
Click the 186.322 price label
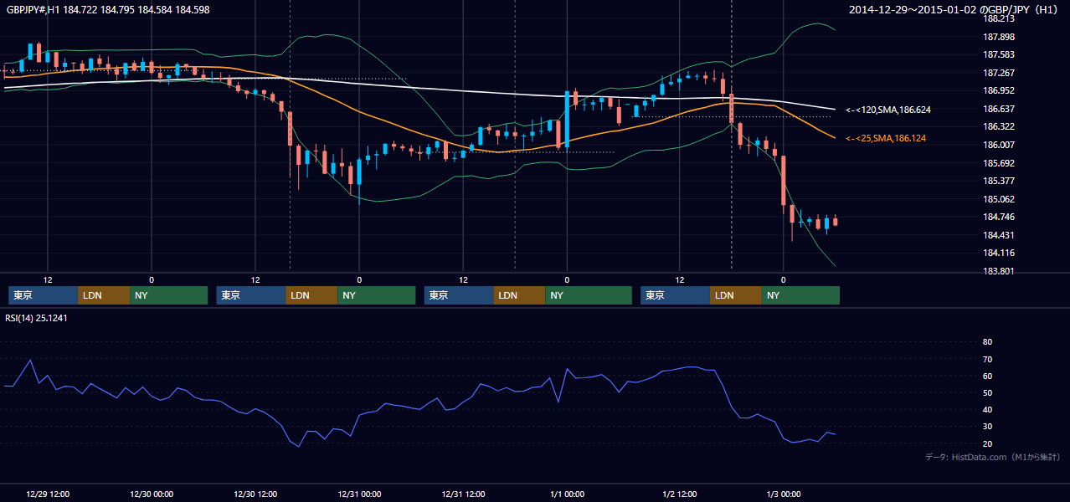pos(998,126)
